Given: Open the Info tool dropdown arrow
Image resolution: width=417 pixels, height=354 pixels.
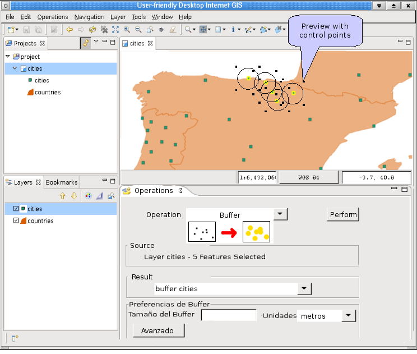Looking at the screenshot, I should click(x=239, y=30).
